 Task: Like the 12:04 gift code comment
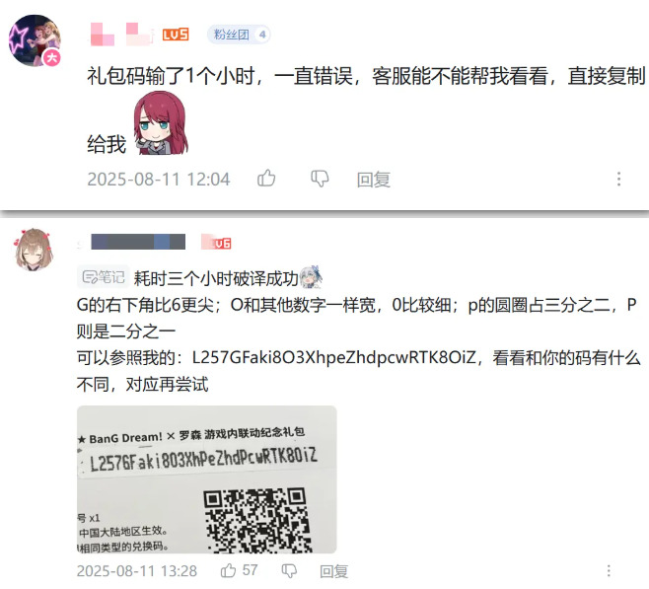coord(266,179)
